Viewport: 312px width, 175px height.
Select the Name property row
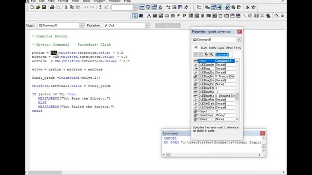coord(214,61)
